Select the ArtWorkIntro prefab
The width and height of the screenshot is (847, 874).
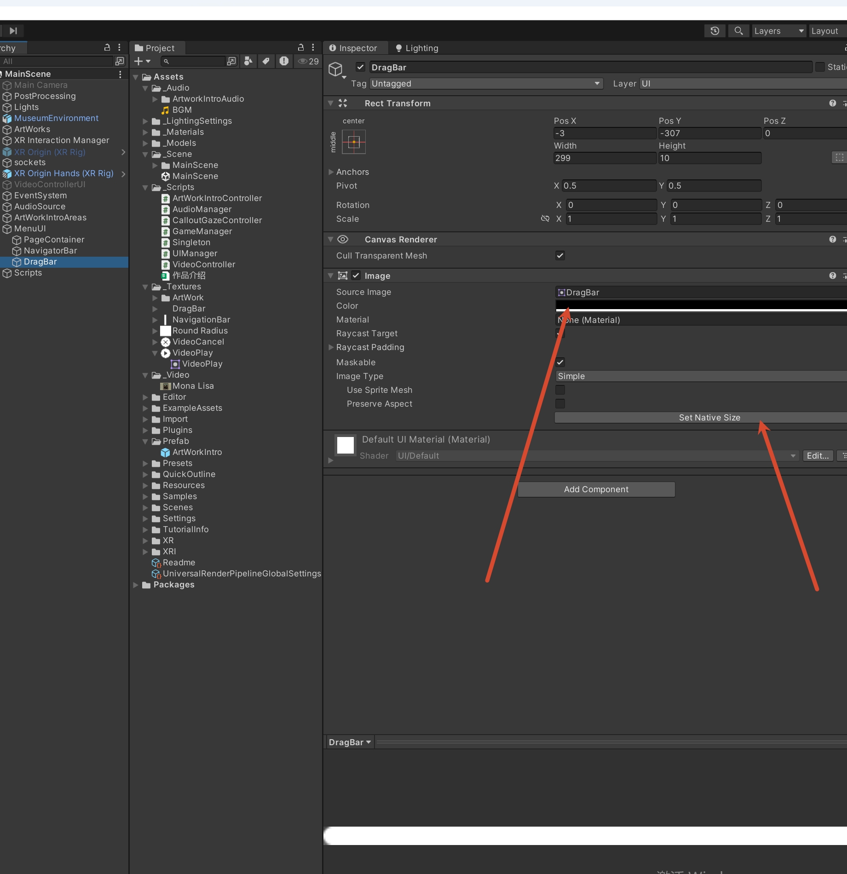pyautogui.click(x=197, y=452)
